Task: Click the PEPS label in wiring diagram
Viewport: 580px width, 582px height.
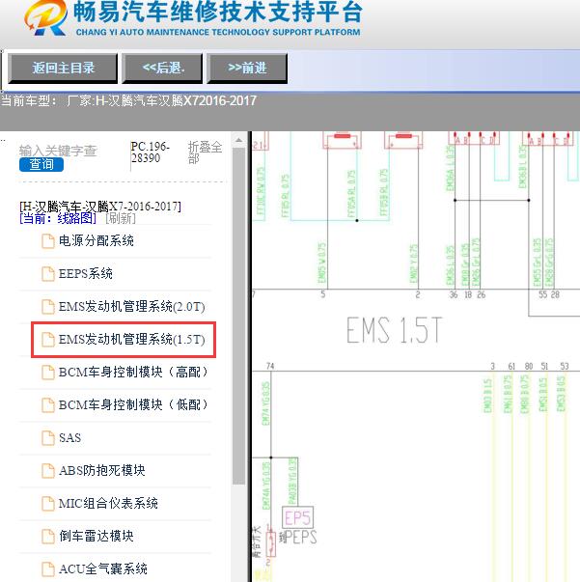Action: pos(300,537)
